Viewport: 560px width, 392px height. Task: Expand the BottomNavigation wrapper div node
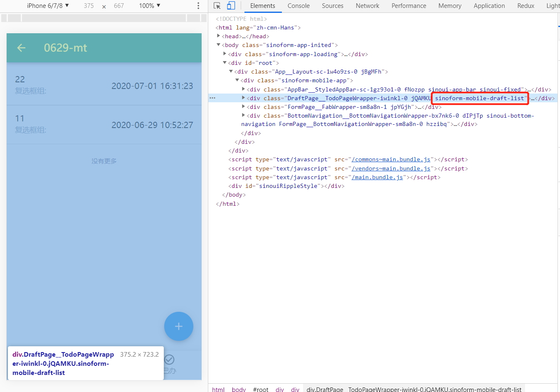[x=244, y=116]
